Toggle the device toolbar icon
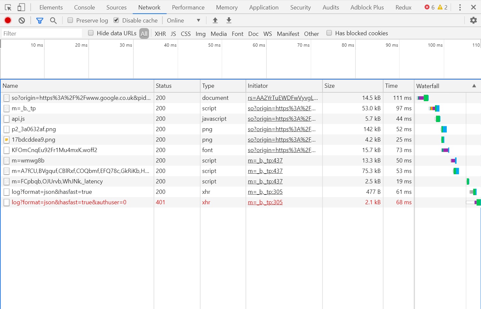 click(21, 8)
